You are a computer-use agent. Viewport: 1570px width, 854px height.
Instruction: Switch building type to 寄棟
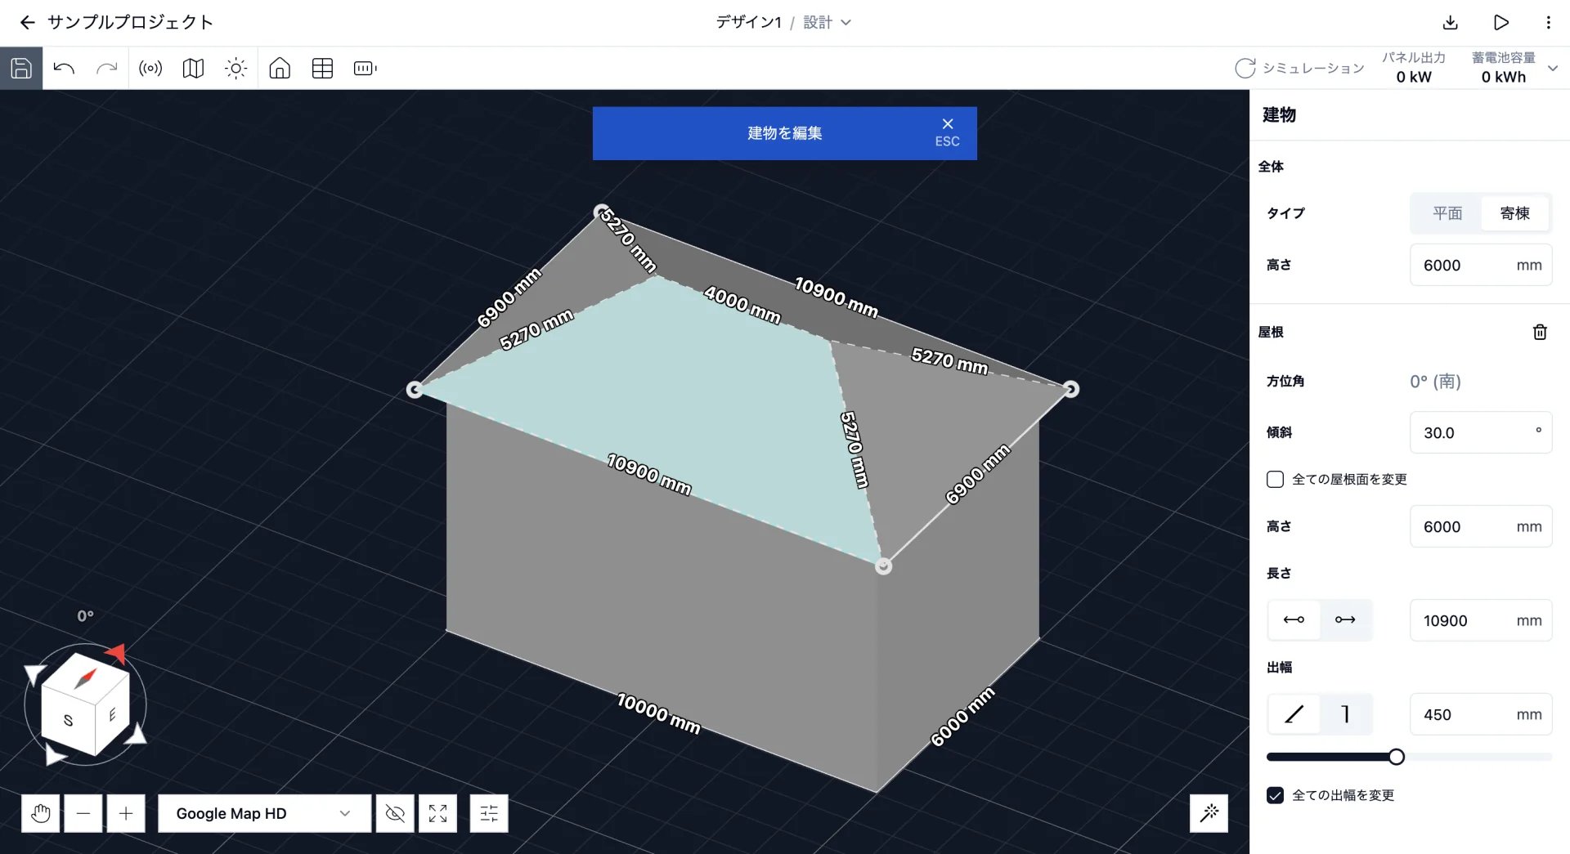click(x=1514, y=213)
